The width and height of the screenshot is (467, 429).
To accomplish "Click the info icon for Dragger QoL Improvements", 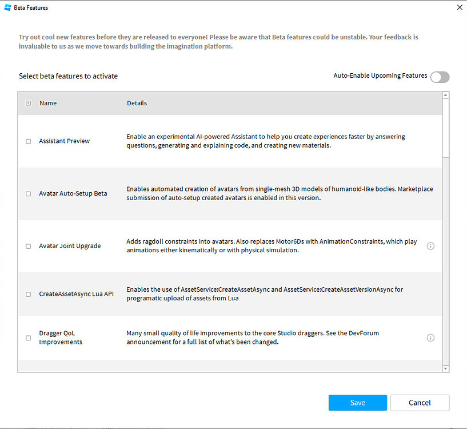I will 430,338.
